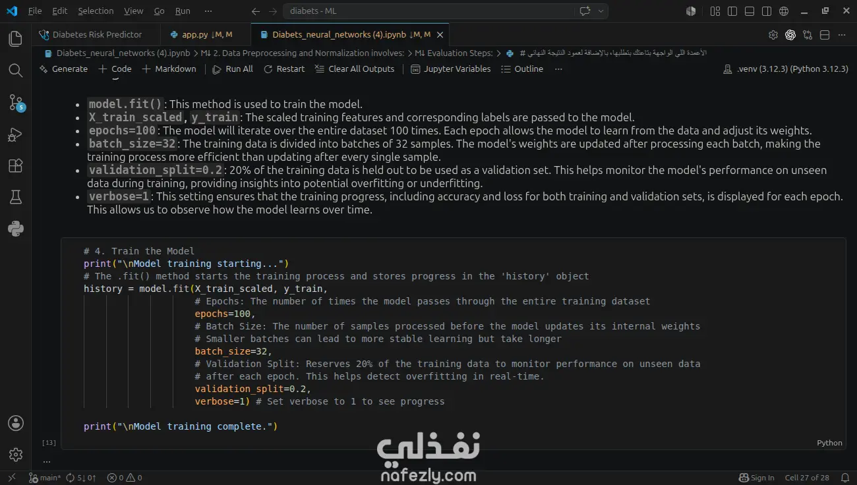
Task: Switch to Diabetes Risk Predictor tab
Action: [96, 35]
